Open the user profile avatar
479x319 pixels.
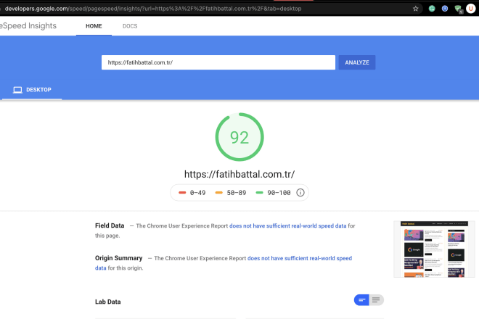[471, 9]
